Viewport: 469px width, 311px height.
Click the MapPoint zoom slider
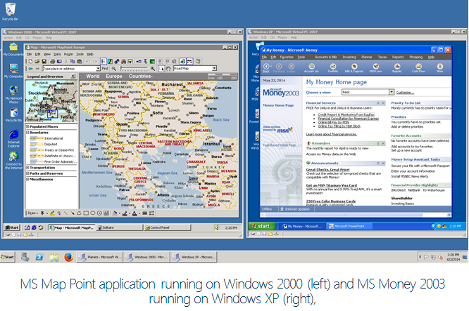(x=134, y=69)
